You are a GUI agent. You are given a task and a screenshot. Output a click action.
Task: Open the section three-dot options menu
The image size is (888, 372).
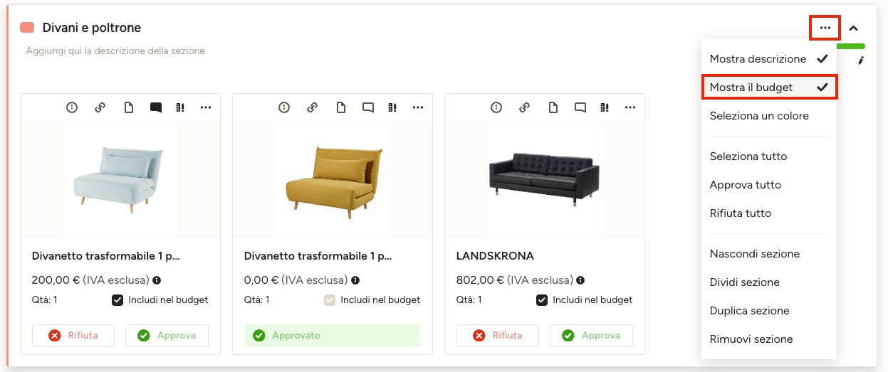coord(825,28)
